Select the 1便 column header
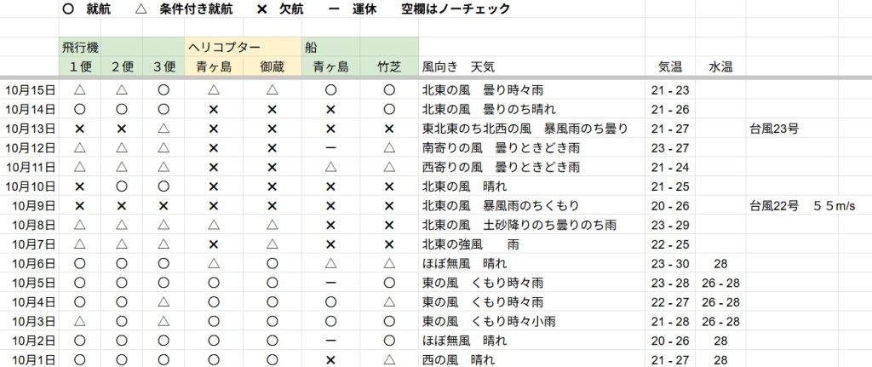The height and width of the screenshot is (367, 872). point(79,66)
